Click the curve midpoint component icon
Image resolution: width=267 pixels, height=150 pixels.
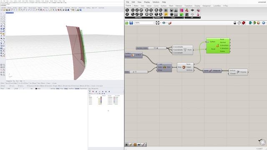211,71
